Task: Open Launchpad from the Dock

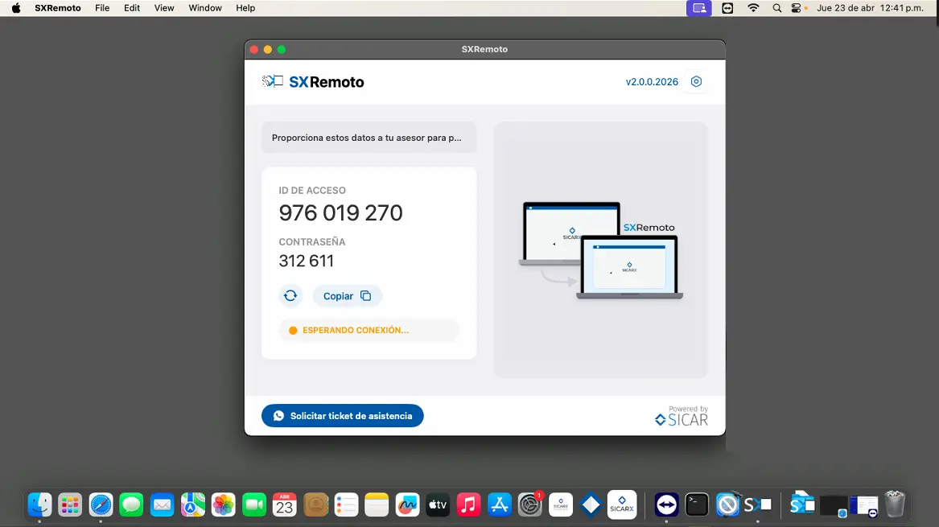Action: coord(70,504)
